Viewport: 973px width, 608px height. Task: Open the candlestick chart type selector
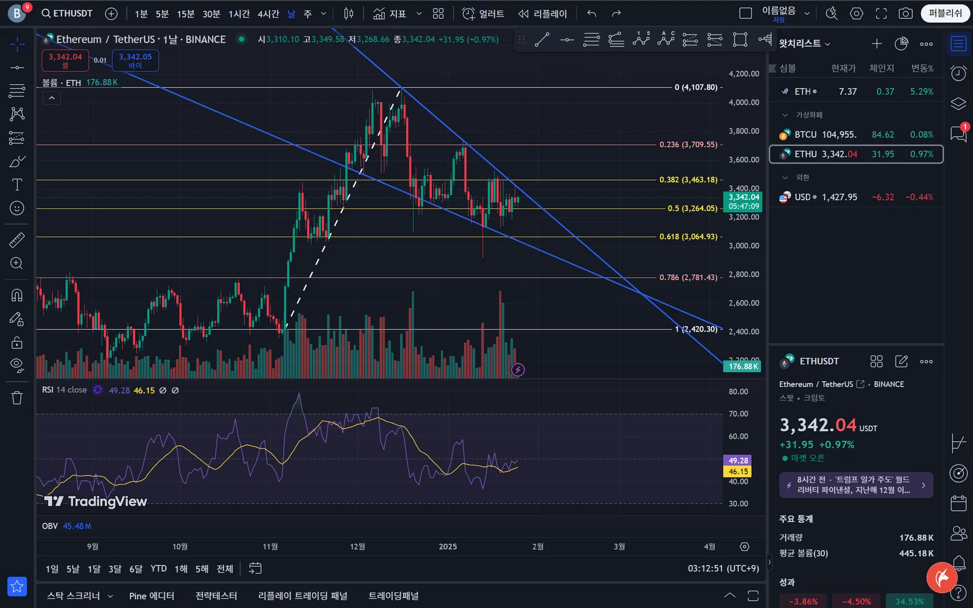point(349,14)
